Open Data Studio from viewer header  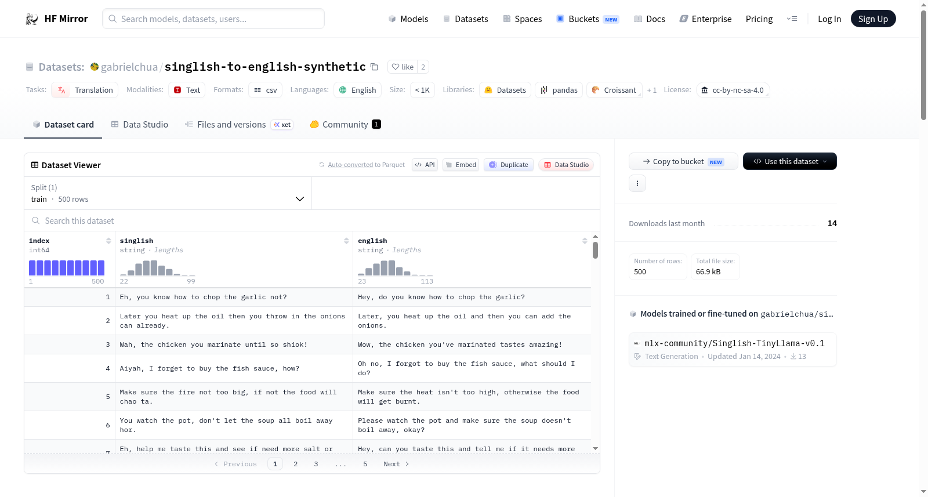tap(566, 165)
